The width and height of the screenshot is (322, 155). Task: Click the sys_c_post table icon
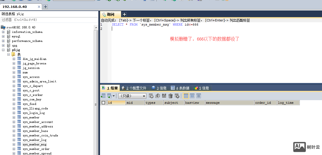click(19, 90)
